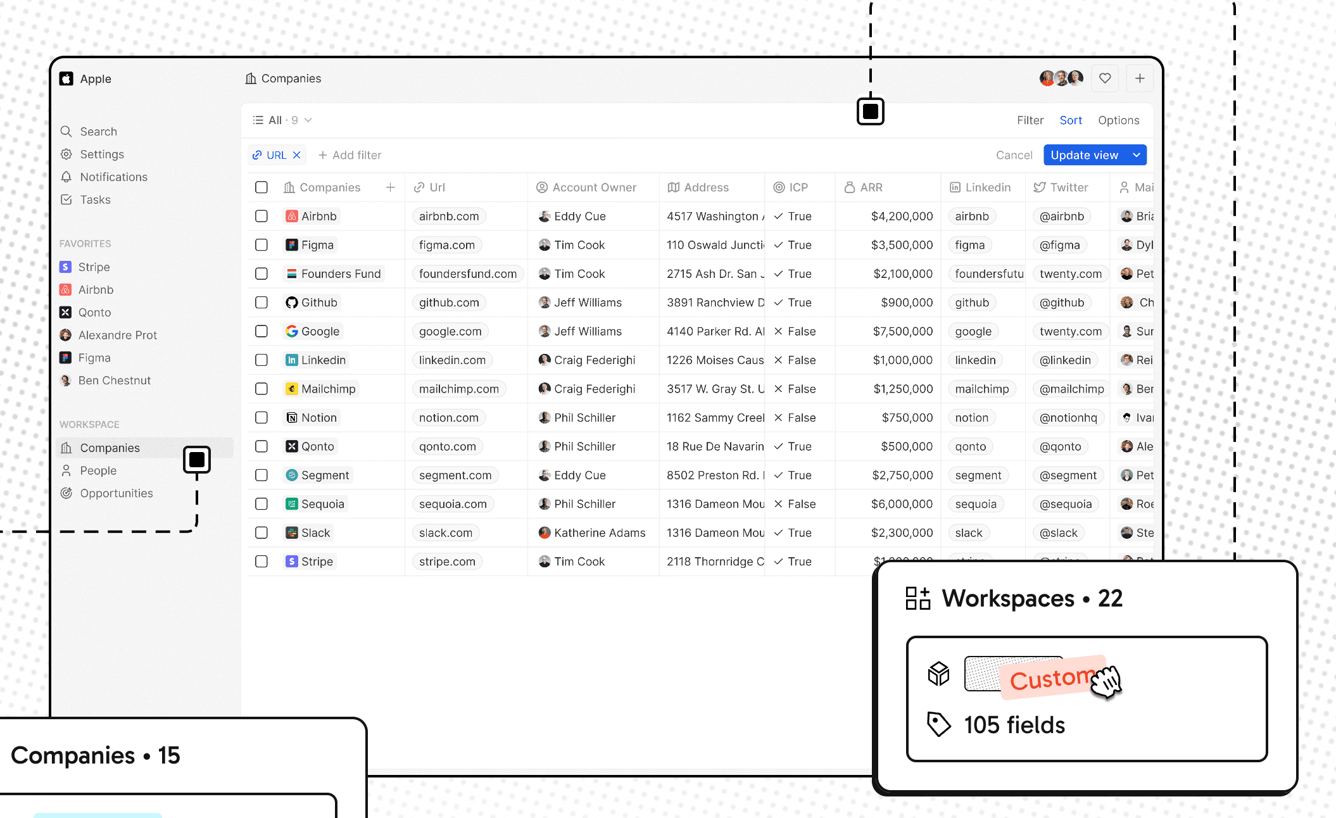This screenshot has width=1336, height=818.
Task: Open Notifications bell in sidebar
Action: tap(66, 177)
